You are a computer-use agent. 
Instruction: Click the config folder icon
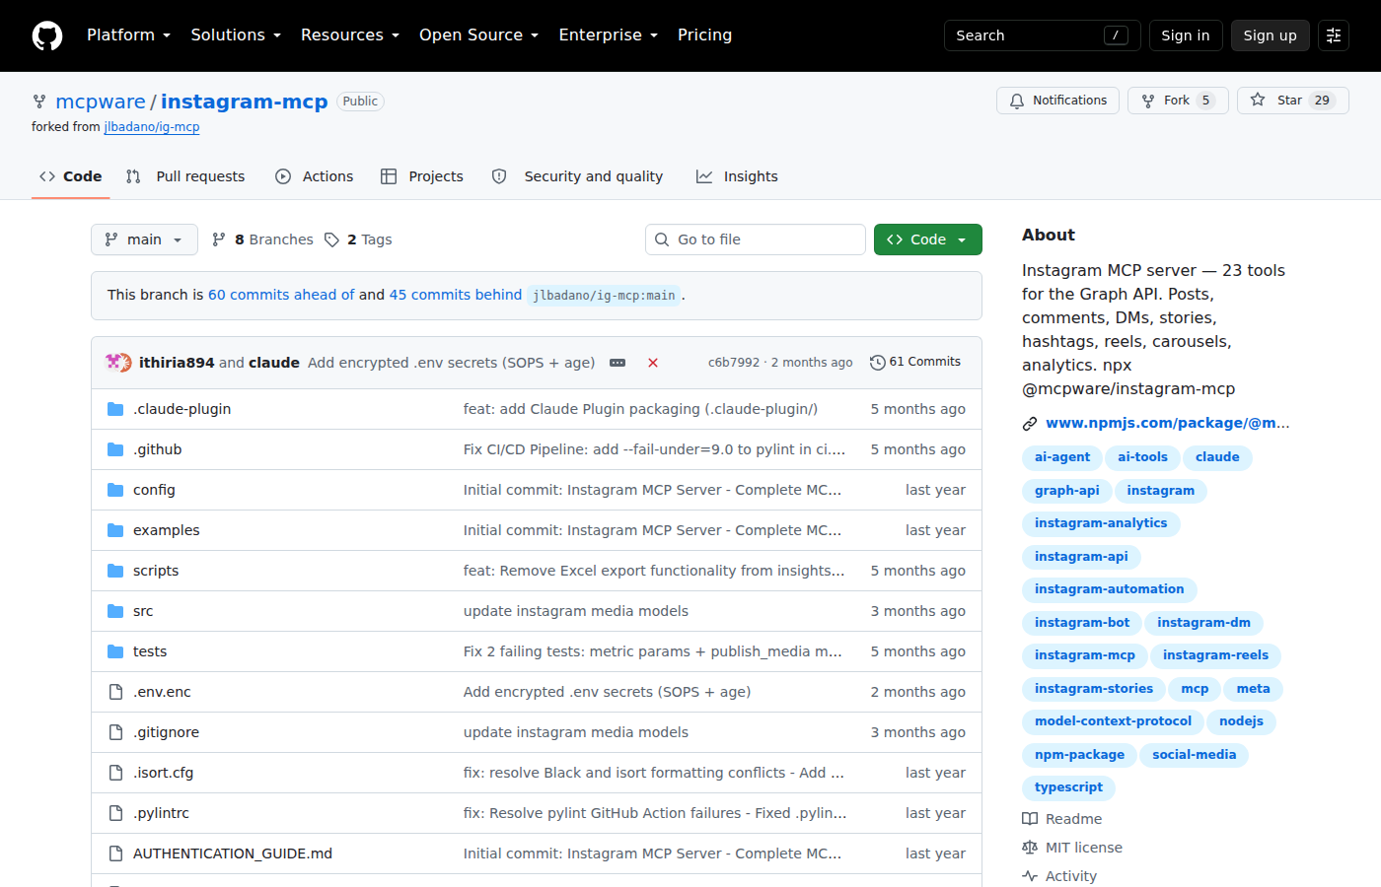click(115, 490)
